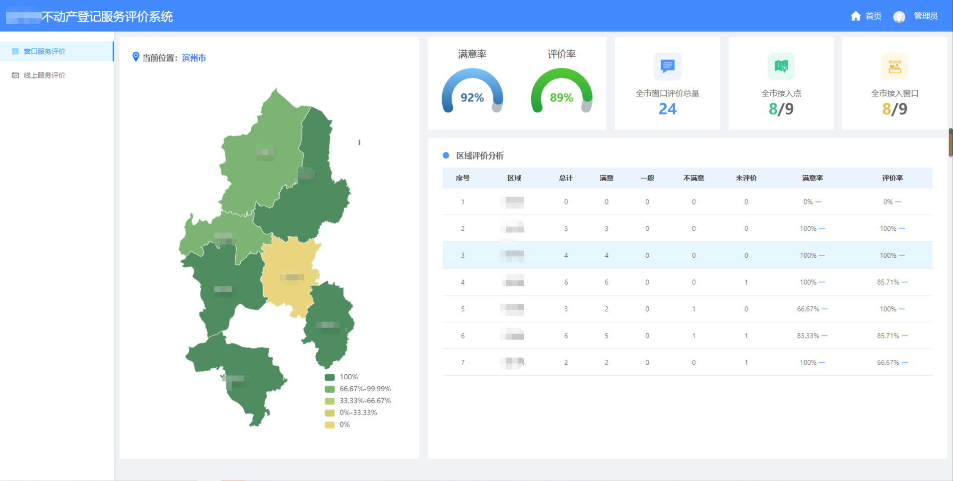Click the location pin icon
Viewport: 953px width, 481px height.
point(136,57)
